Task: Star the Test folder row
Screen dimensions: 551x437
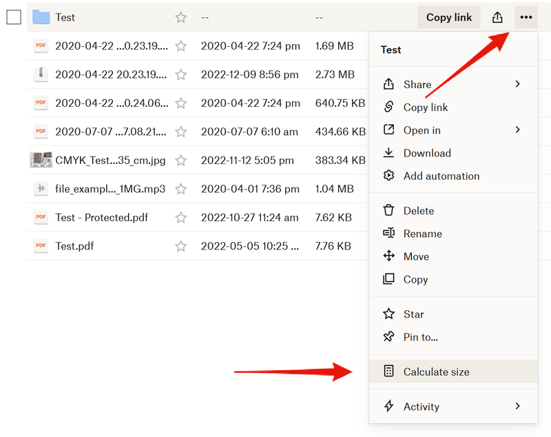Action: (x=181, y=17)
